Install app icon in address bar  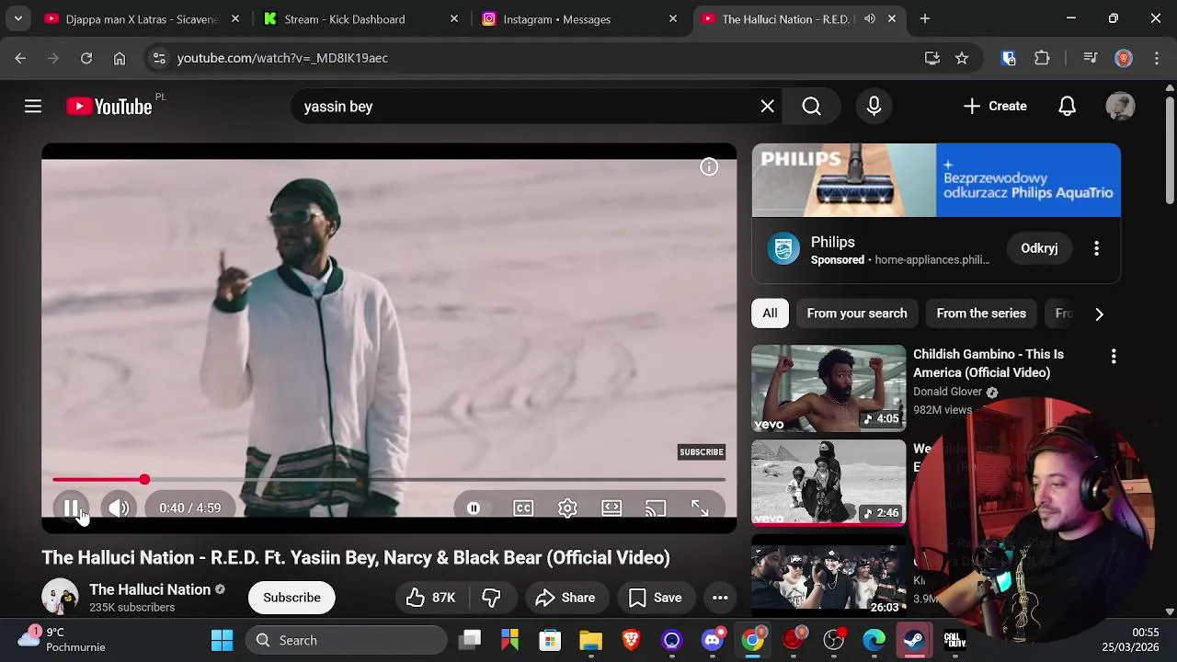point(932,58)
